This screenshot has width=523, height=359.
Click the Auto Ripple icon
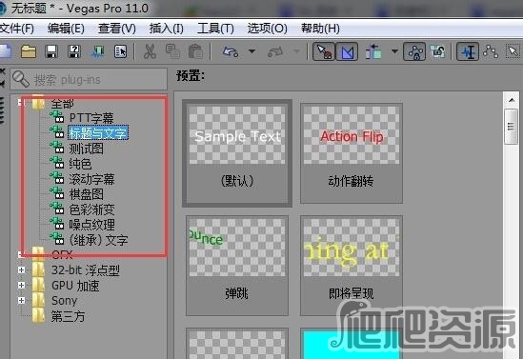373,51
